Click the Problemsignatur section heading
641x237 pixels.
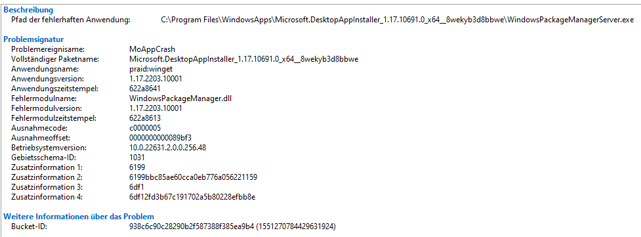33,39
